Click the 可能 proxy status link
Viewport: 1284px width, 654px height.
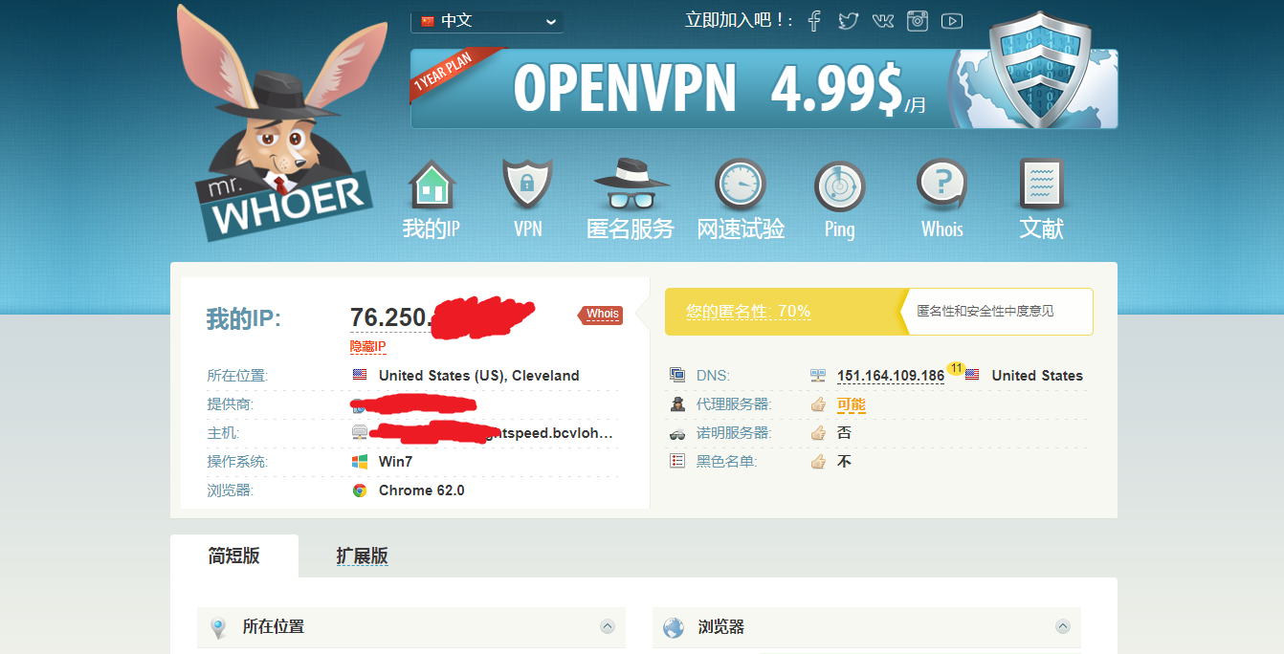pos(852,404)
